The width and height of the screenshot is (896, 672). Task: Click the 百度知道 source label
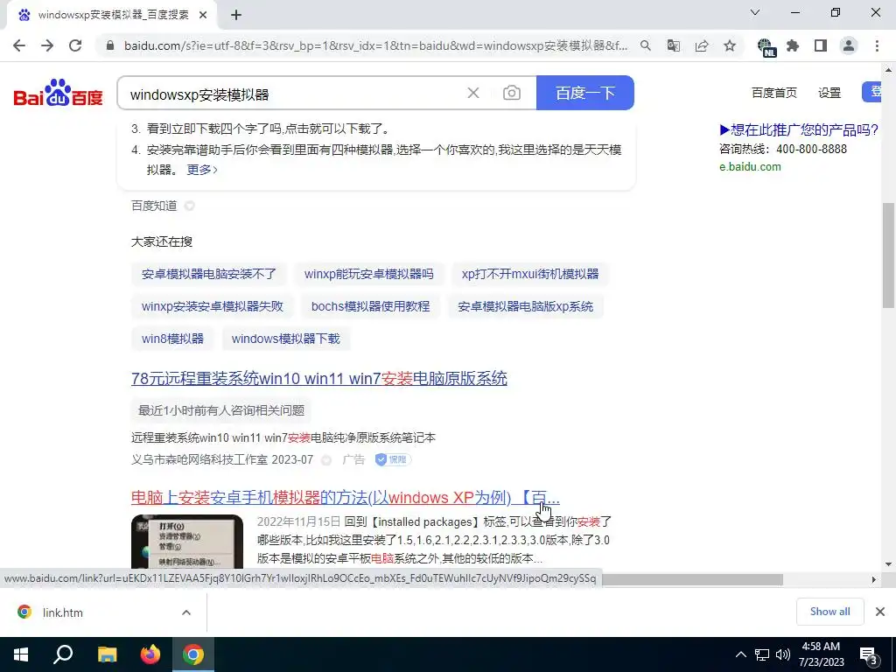pyautogui.click(x=154, y=206)
